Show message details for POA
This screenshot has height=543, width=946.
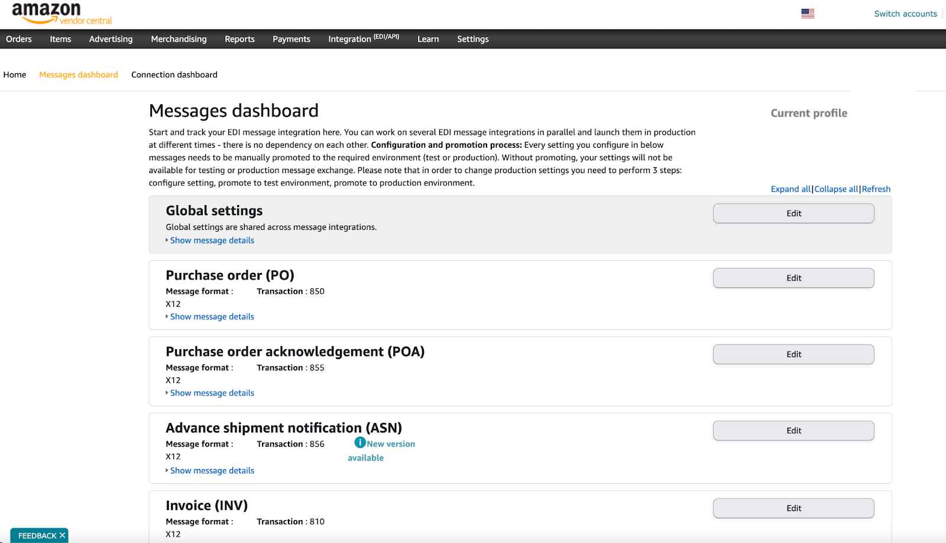coord(212,393)
